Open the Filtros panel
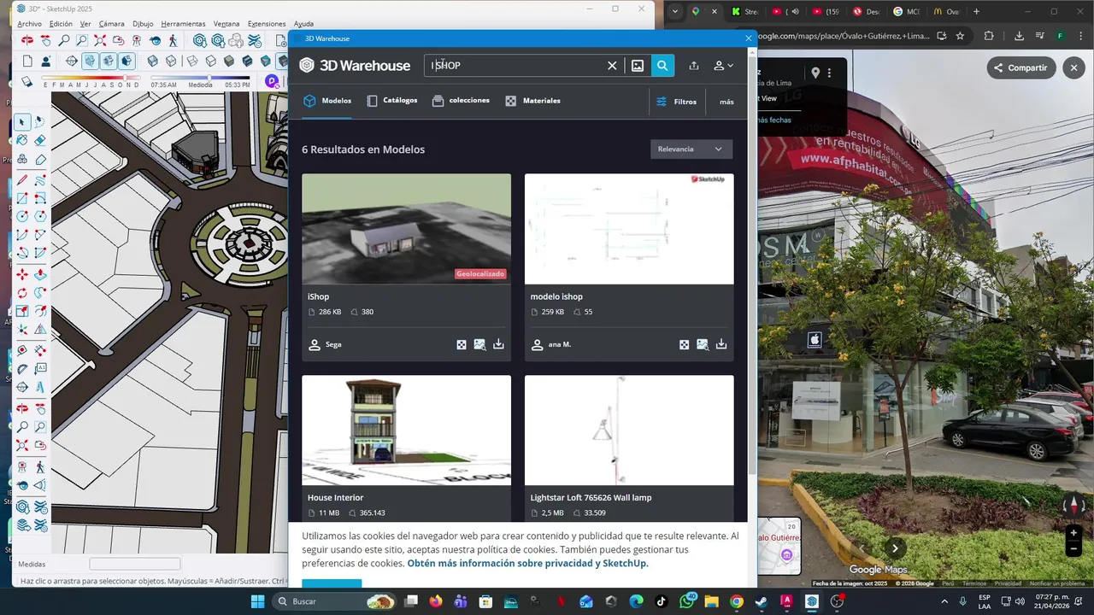The height and width of the screenshot is (615, 1094). coord(676,102)
